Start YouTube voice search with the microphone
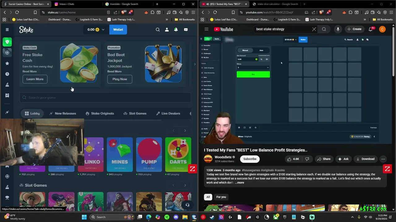The width and height of the screenshot is (396, 222). [338, 29]
